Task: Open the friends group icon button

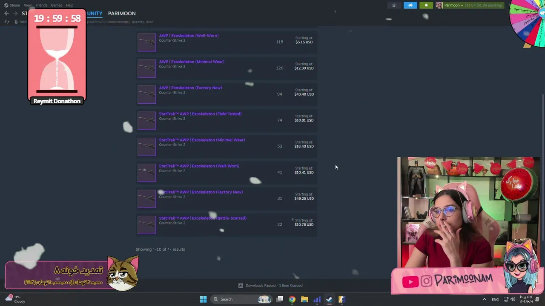Action: point(394,5)
